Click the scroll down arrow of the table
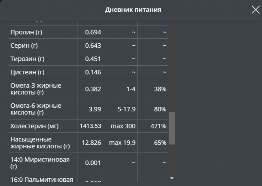 [172, 178]
